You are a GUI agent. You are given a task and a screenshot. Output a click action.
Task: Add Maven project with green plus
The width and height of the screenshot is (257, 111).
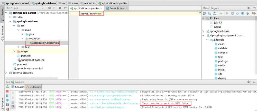[221, 13]
